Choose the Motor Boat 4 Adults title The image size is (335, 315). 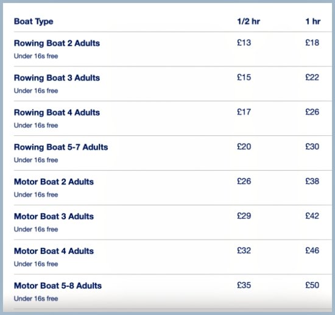pos(54,251)
